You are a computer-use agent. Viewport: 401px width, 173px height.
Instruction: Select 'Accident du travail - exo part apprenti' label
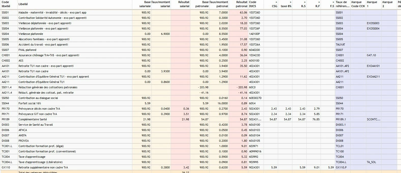click(43, 45)
